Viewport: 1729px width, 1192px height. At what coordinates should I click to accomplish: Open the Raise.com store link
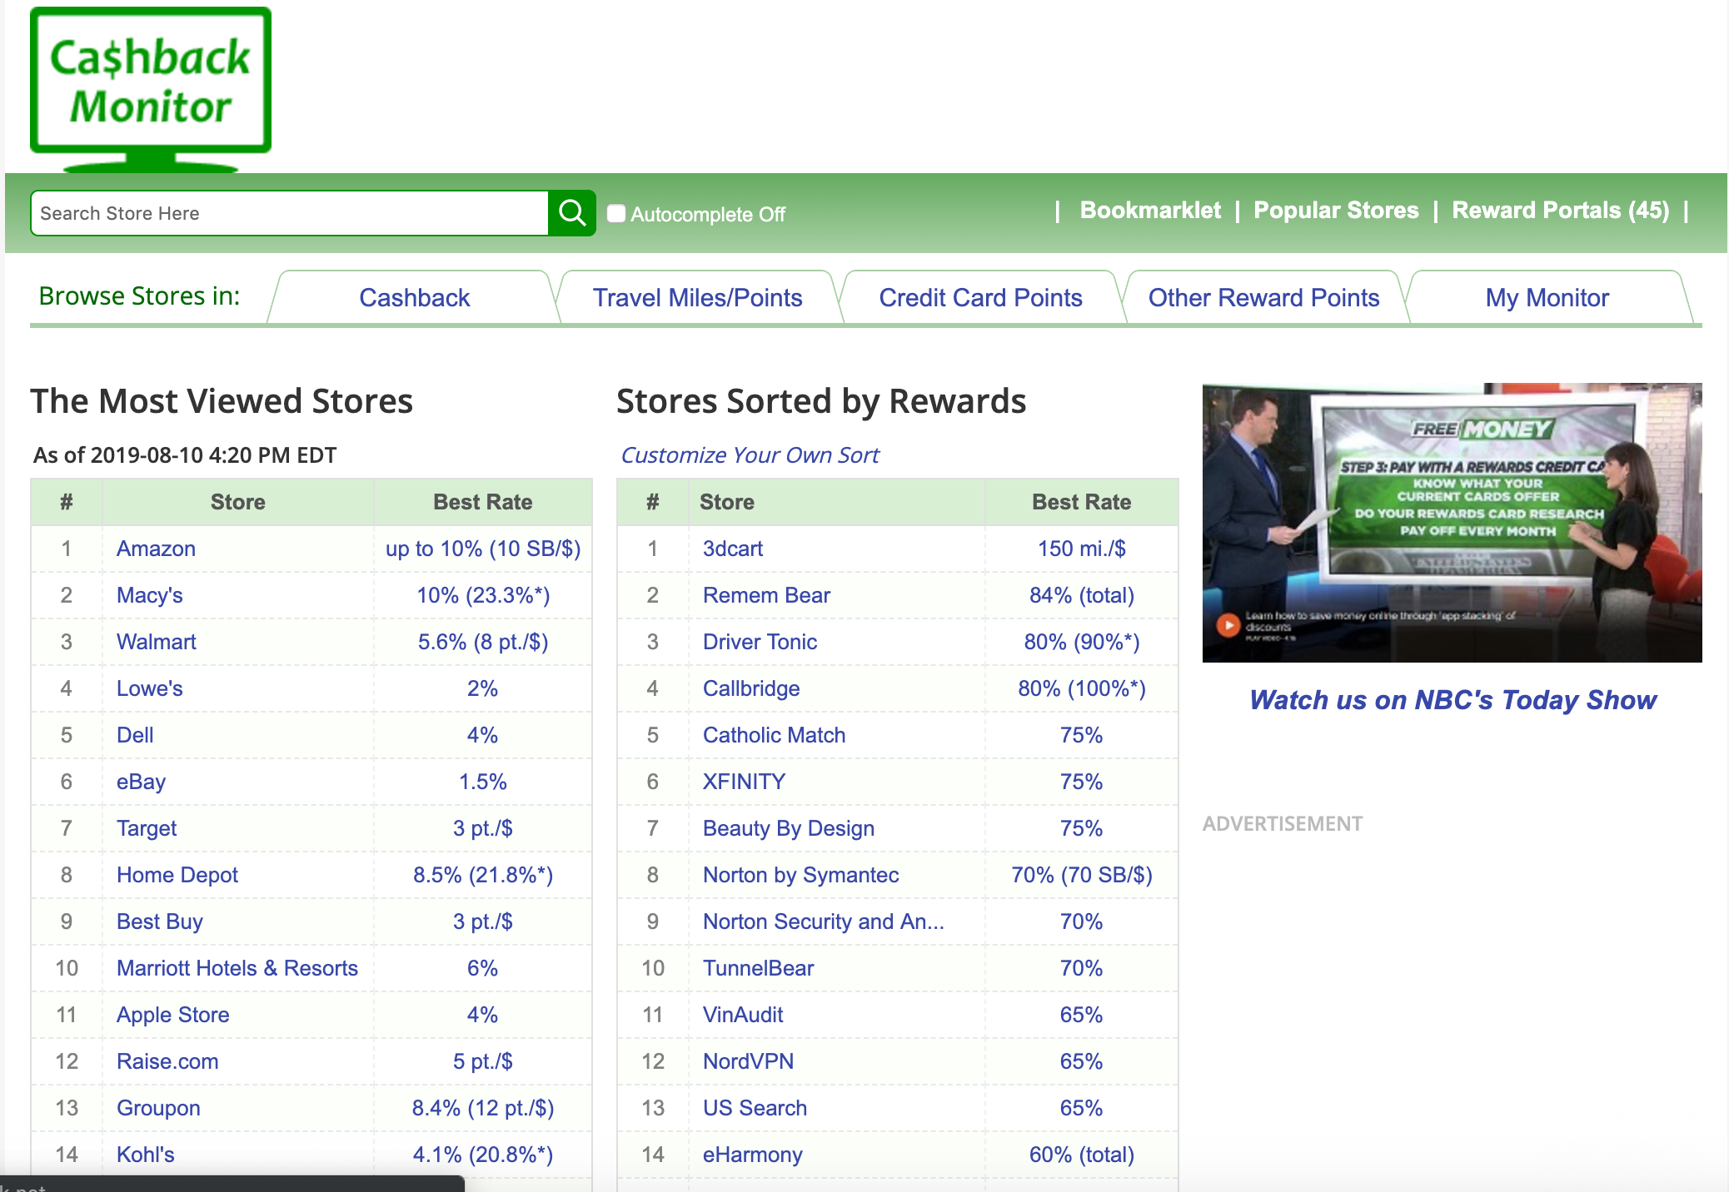167,1061
